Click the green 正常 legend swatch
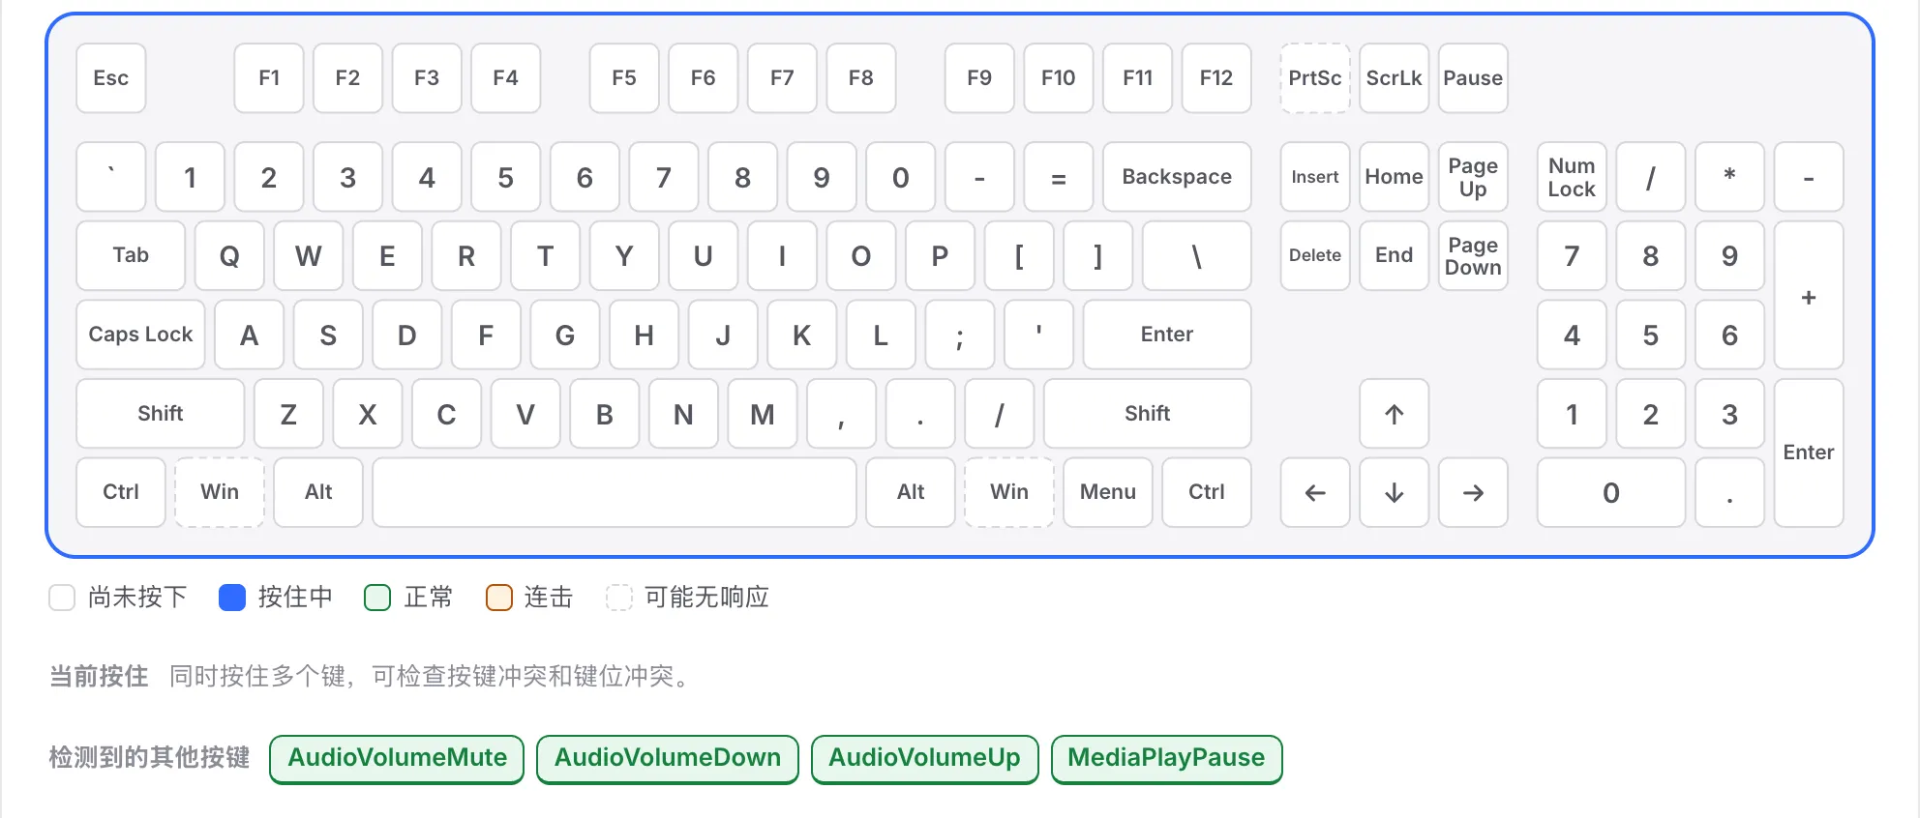This screenshot has width=1920, height=818. coord(377,598)
